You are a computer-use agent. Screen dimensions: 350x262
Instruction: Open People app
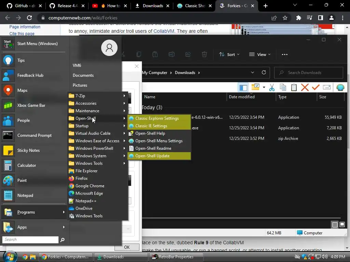[34, 120]
